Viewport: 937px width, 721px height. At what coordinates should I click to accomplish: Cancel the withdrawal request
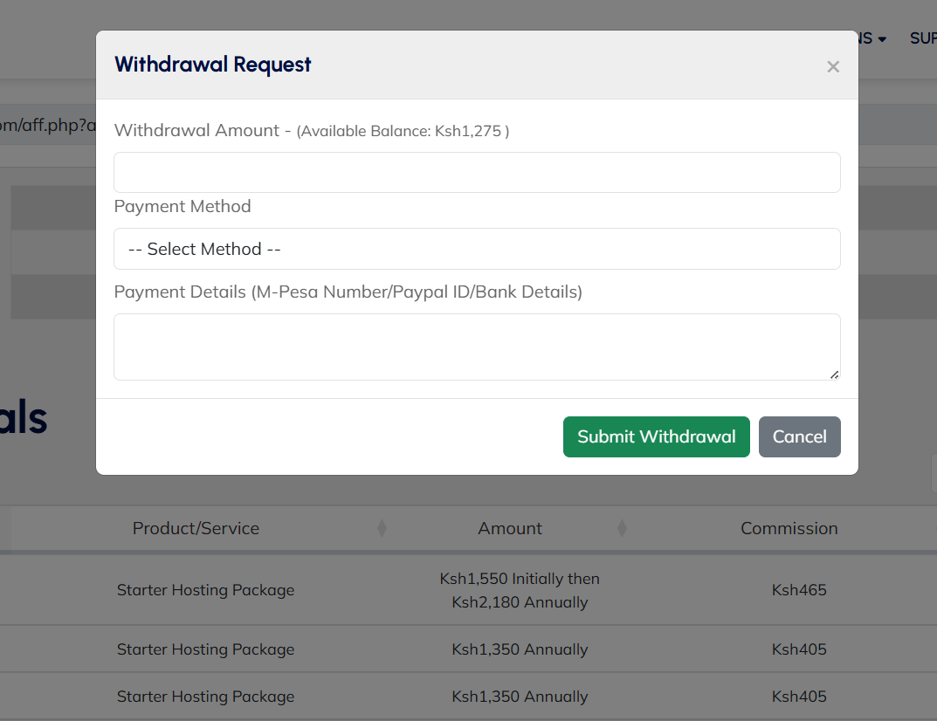pos(800,436)
